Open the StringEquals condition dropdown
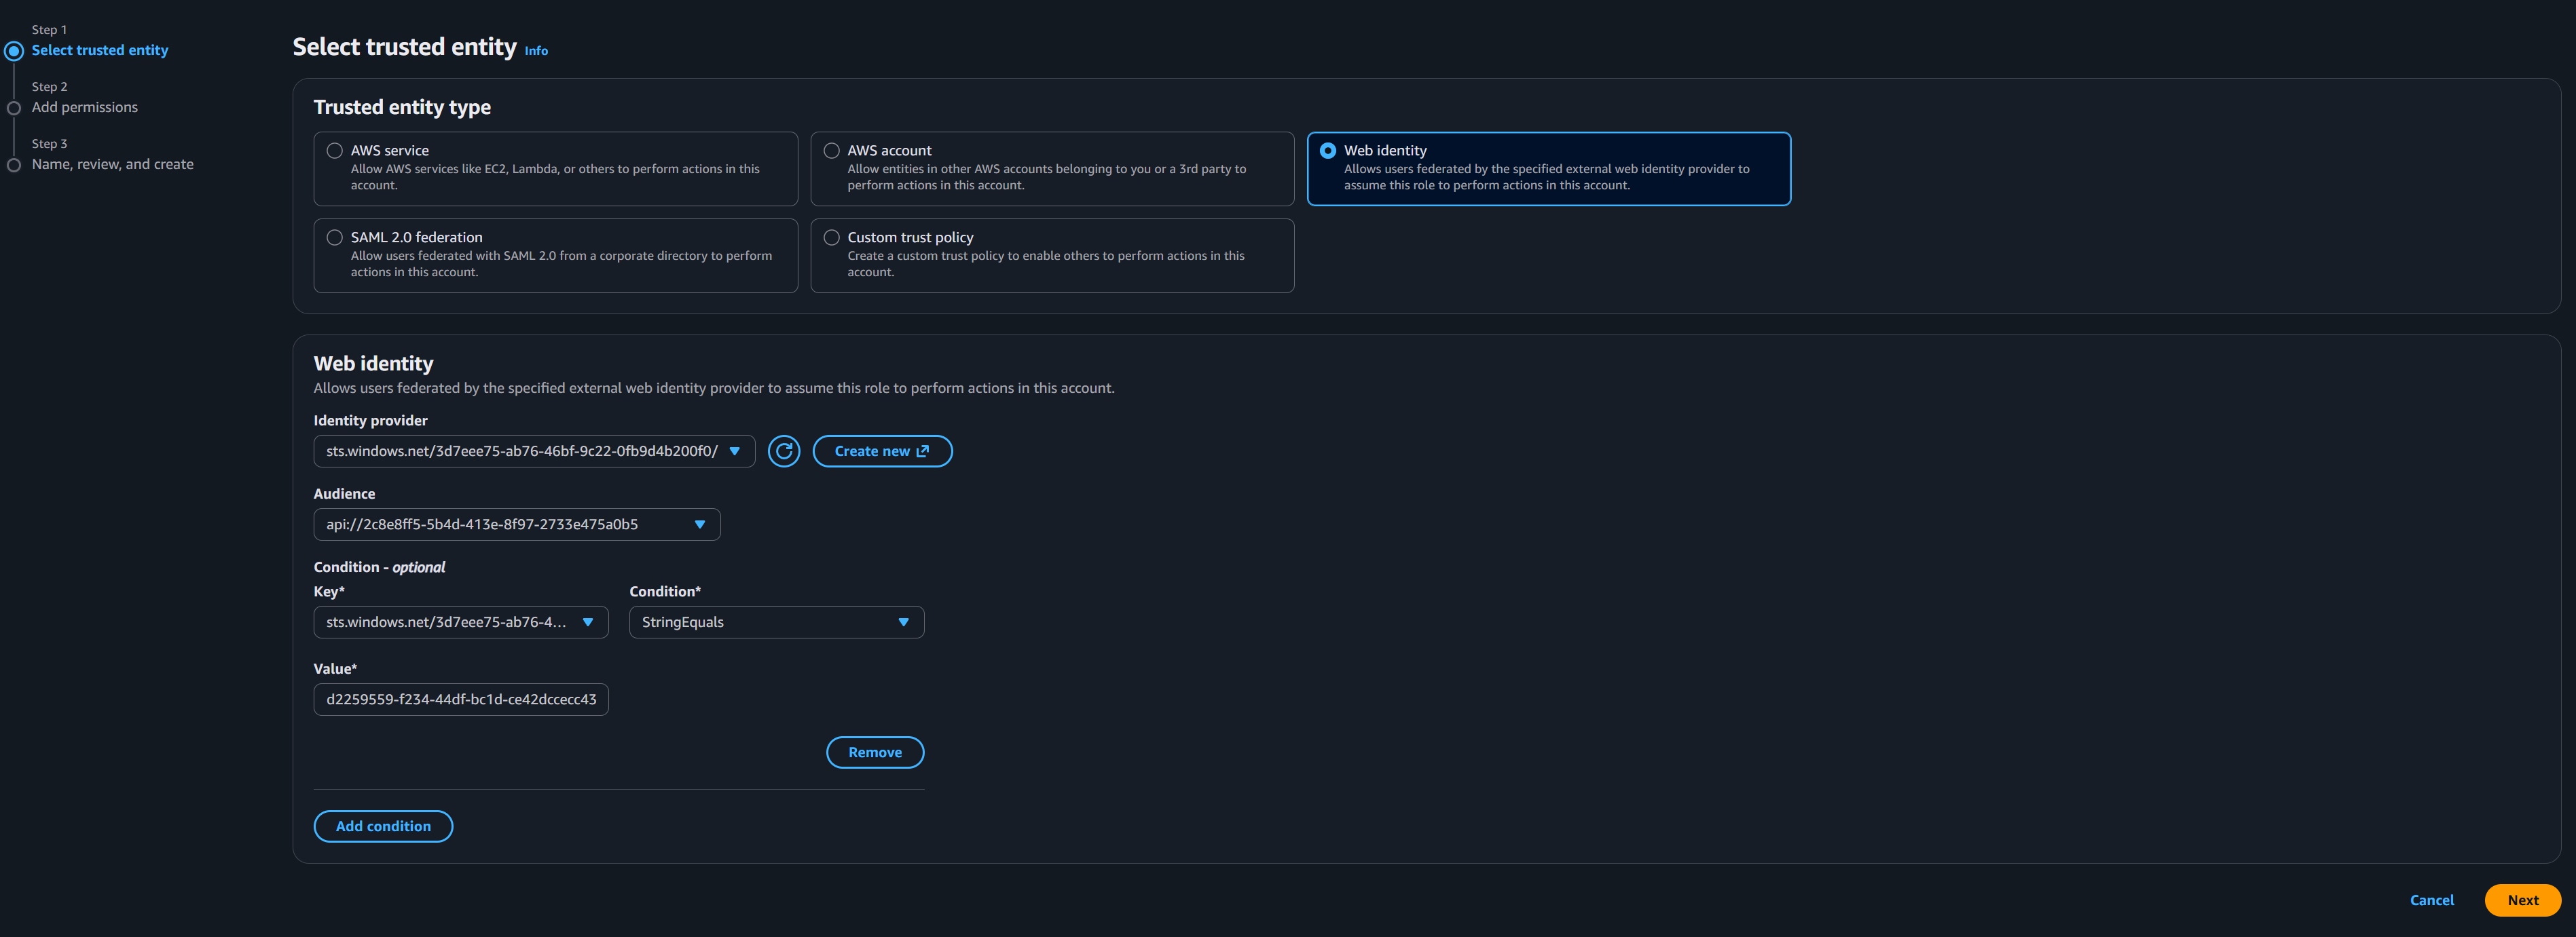 click(x=776, y=622)
